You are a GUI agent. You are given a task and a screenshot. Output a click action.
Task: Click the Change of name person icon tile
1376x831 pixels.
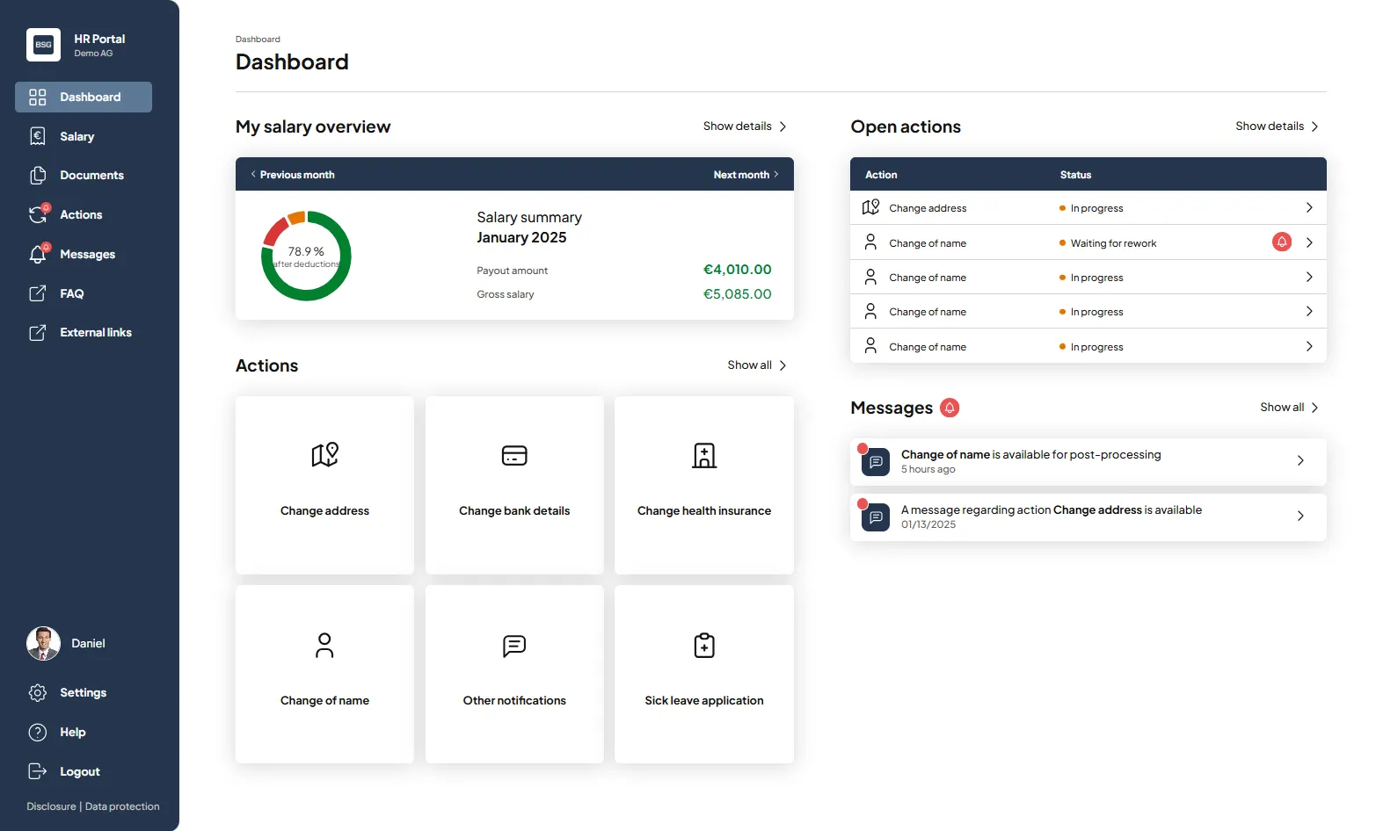324,646
